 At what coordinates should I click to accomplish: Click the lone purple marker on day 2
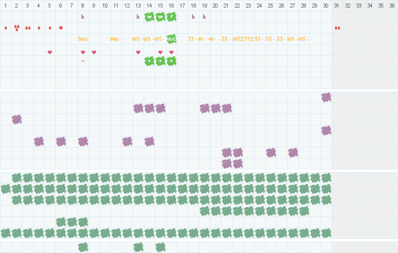coord(17,119)
